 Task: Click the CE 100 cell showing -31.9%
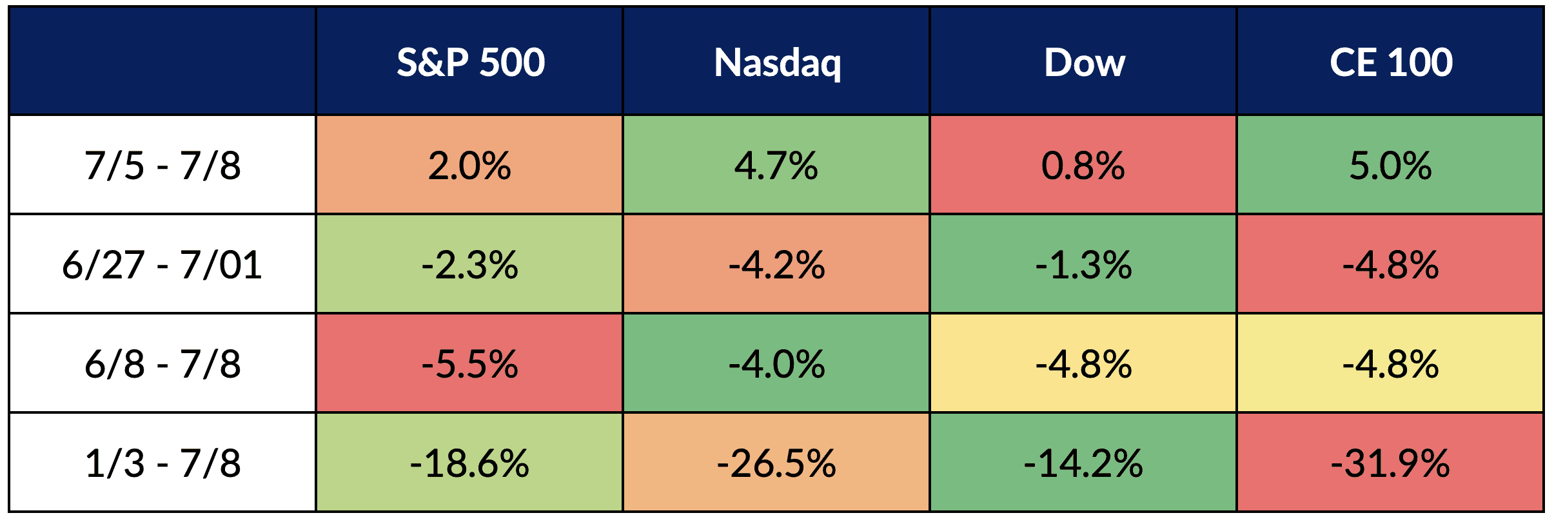[1390, 463]
